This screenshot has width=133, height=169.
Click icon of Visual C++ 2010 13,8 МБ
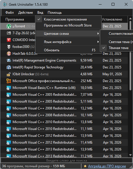(9, 122)
